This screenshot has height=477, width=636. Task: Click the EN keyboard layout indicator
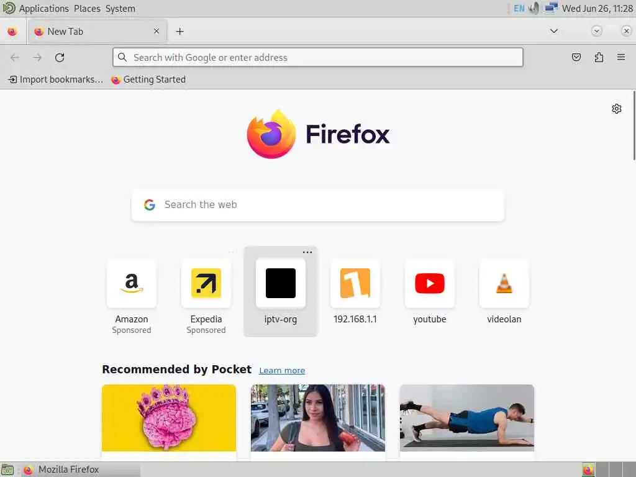[519, 8]
